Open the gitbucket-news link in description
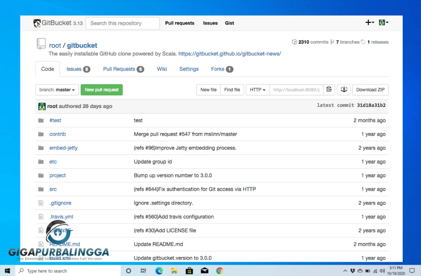This screenshot has height=276, width=421. 230,53
